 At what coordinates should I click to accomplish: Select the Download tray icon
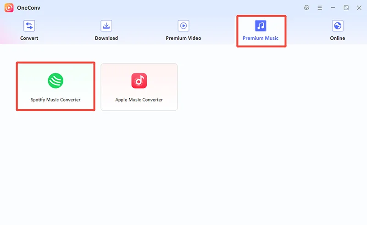[x=106, y=26]
